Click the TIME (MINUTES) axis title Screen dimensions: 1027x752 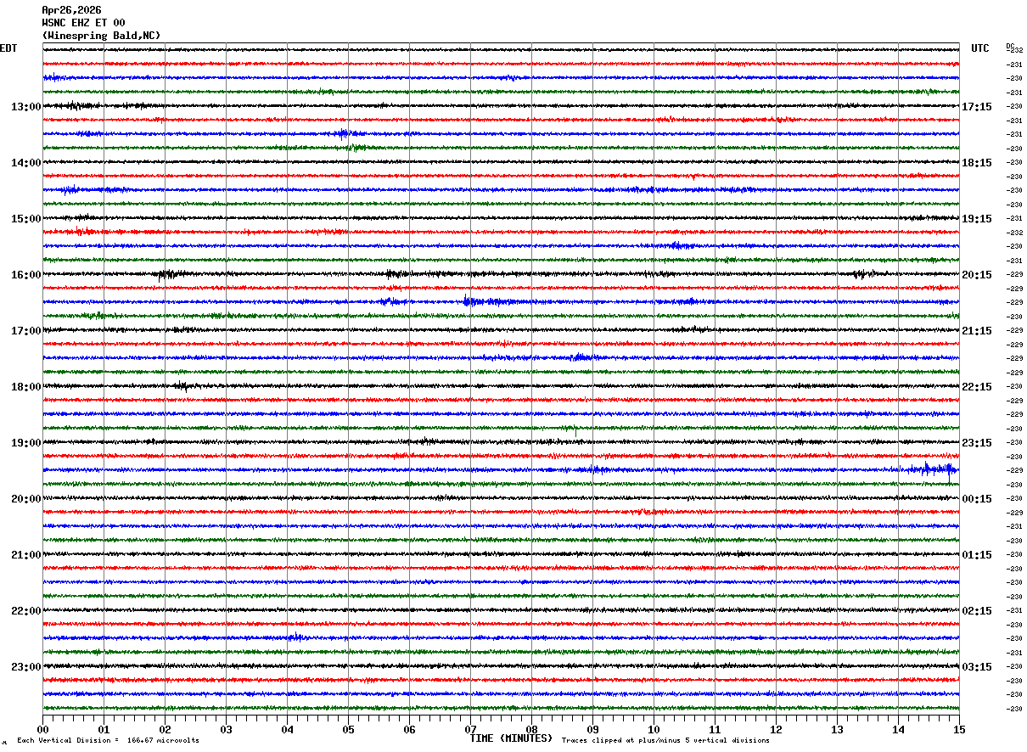(x=511, y=738)
